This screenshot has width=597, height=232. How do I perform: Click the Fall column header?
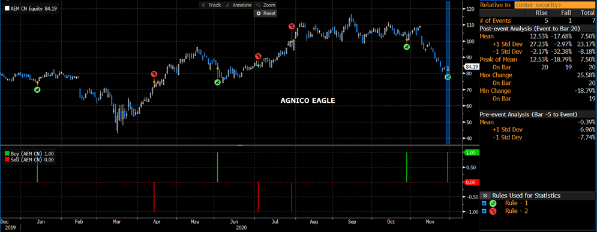coord(566,13)
